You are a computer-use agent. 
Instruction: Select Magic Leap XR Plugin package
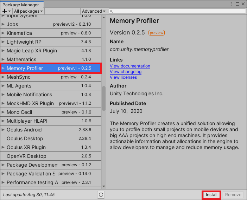pyautogui.click(x=51, y=51)
